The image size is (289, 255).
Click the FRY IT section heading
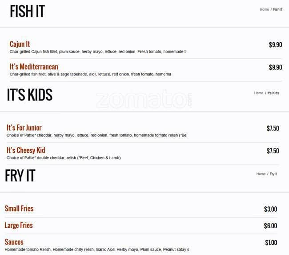(20, 176)
